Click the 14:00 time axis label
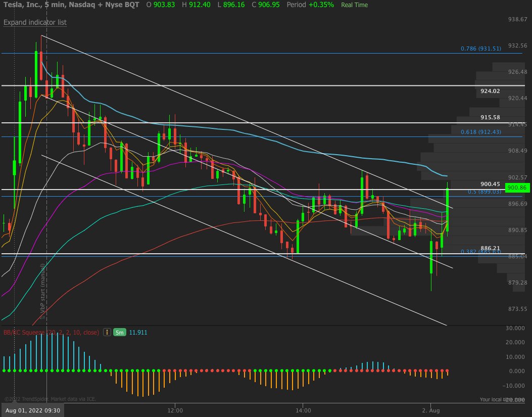The height and width of the screenshot is (417, 532). 303,410
